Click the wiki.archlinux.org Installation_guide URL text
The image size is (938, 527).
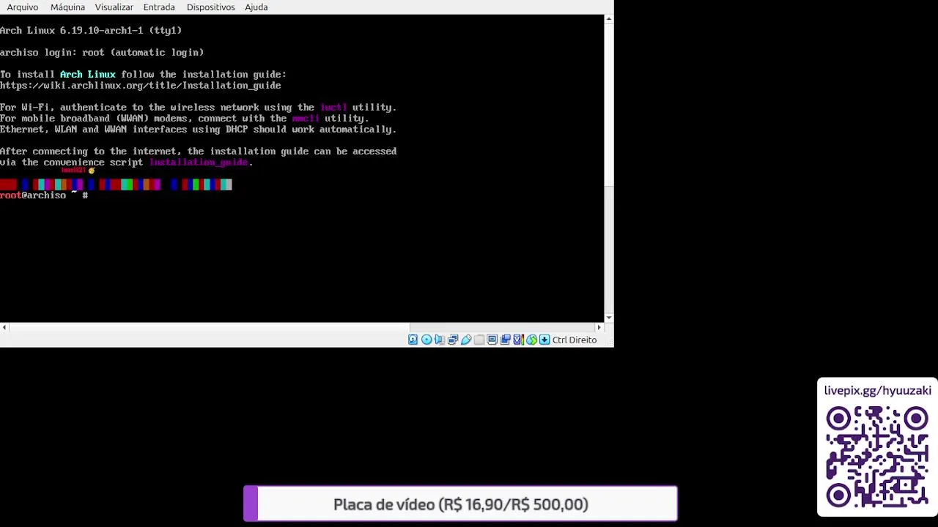coord(141,86)
